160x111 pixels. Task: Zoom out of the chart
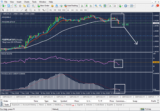click(100, 6)
